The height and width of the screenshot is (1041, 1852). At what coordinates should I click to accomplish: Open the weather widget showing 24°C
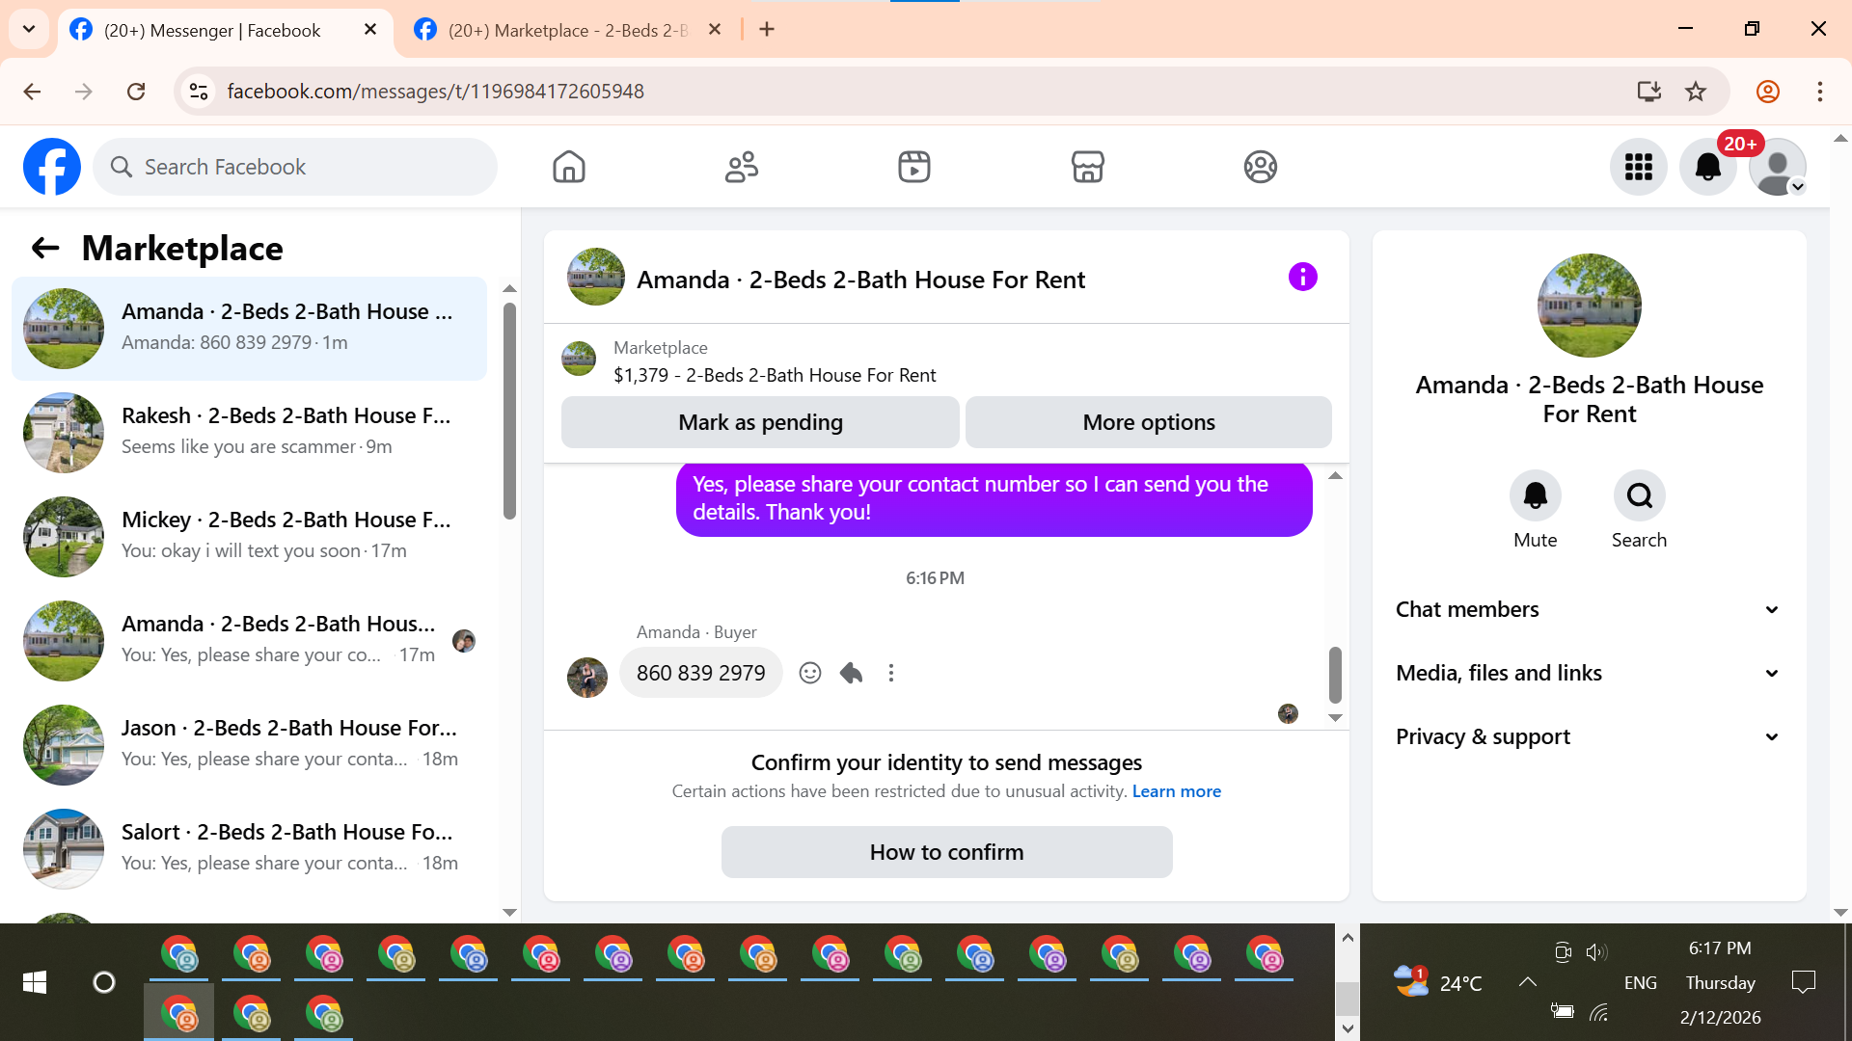pyautogui.click(x=1437, y=982)
